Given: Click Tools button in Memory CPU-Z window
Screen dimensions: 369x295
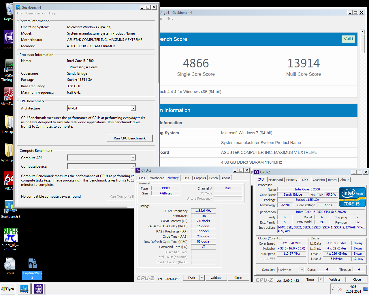Looking at the screenshot, I should (191, 278).
